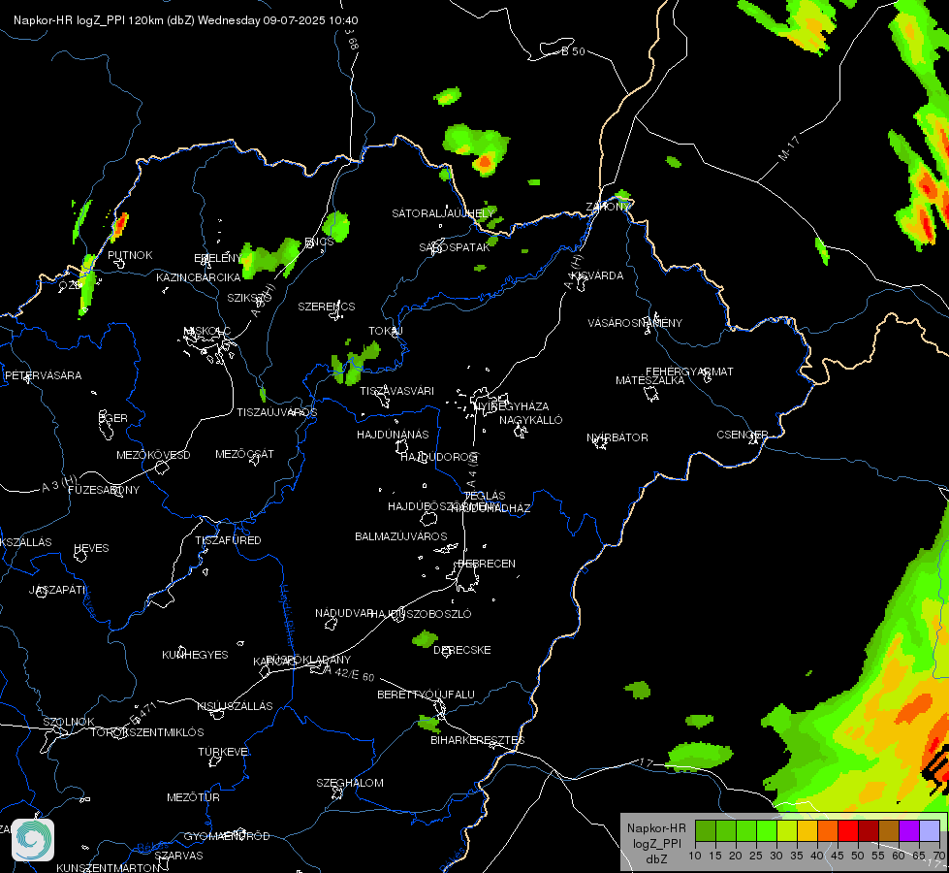Click the SZEGHALOM label
The width and height of the screenshot is (949, 873).
click(x=350, y=783)
